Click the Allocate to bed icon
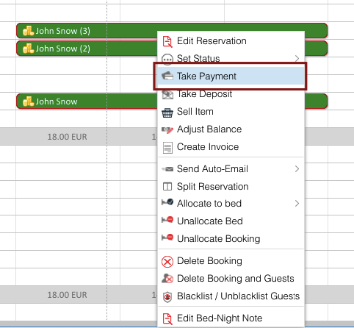Image resolution: width=354 pixels, height=328 pixels. click(167, 202)
